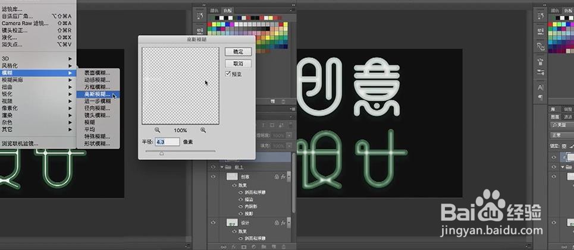Hide the 创意 layer visibility eye

[x=213, y=176]
